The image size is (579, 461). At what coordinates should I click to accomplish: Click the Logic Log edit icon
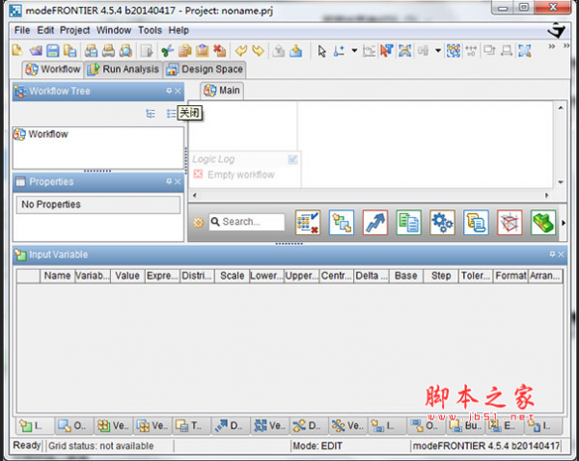[x=292, y=159]
